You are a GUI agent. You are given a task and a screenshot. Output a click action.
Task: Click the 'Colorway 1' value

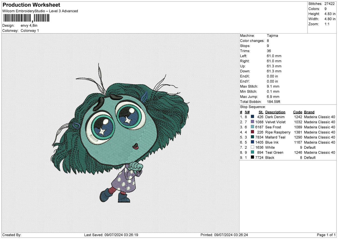point(30,30)
